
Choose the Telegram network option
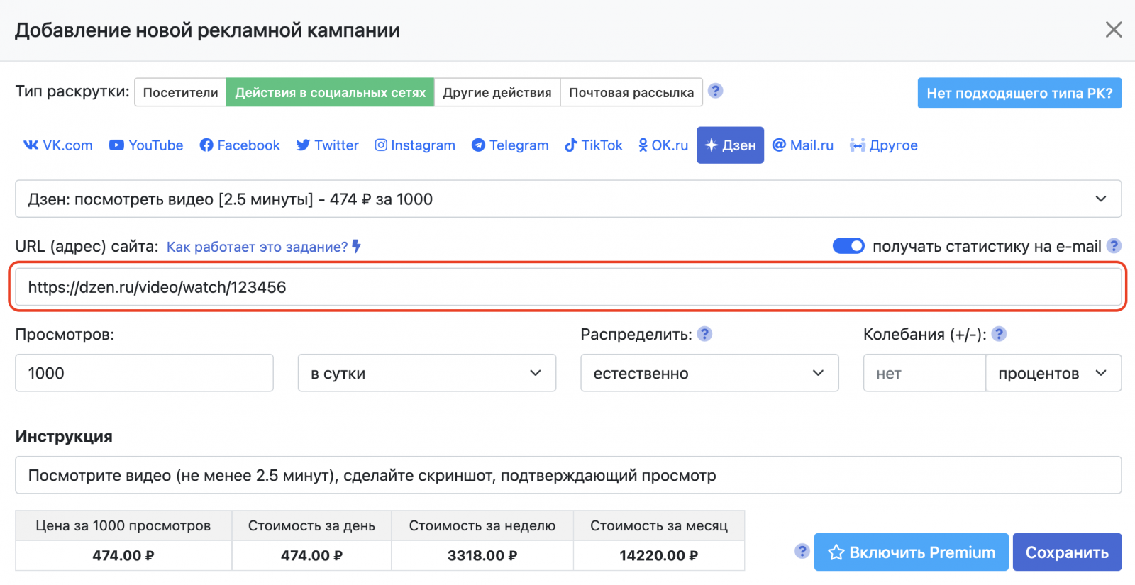[510, 145]
